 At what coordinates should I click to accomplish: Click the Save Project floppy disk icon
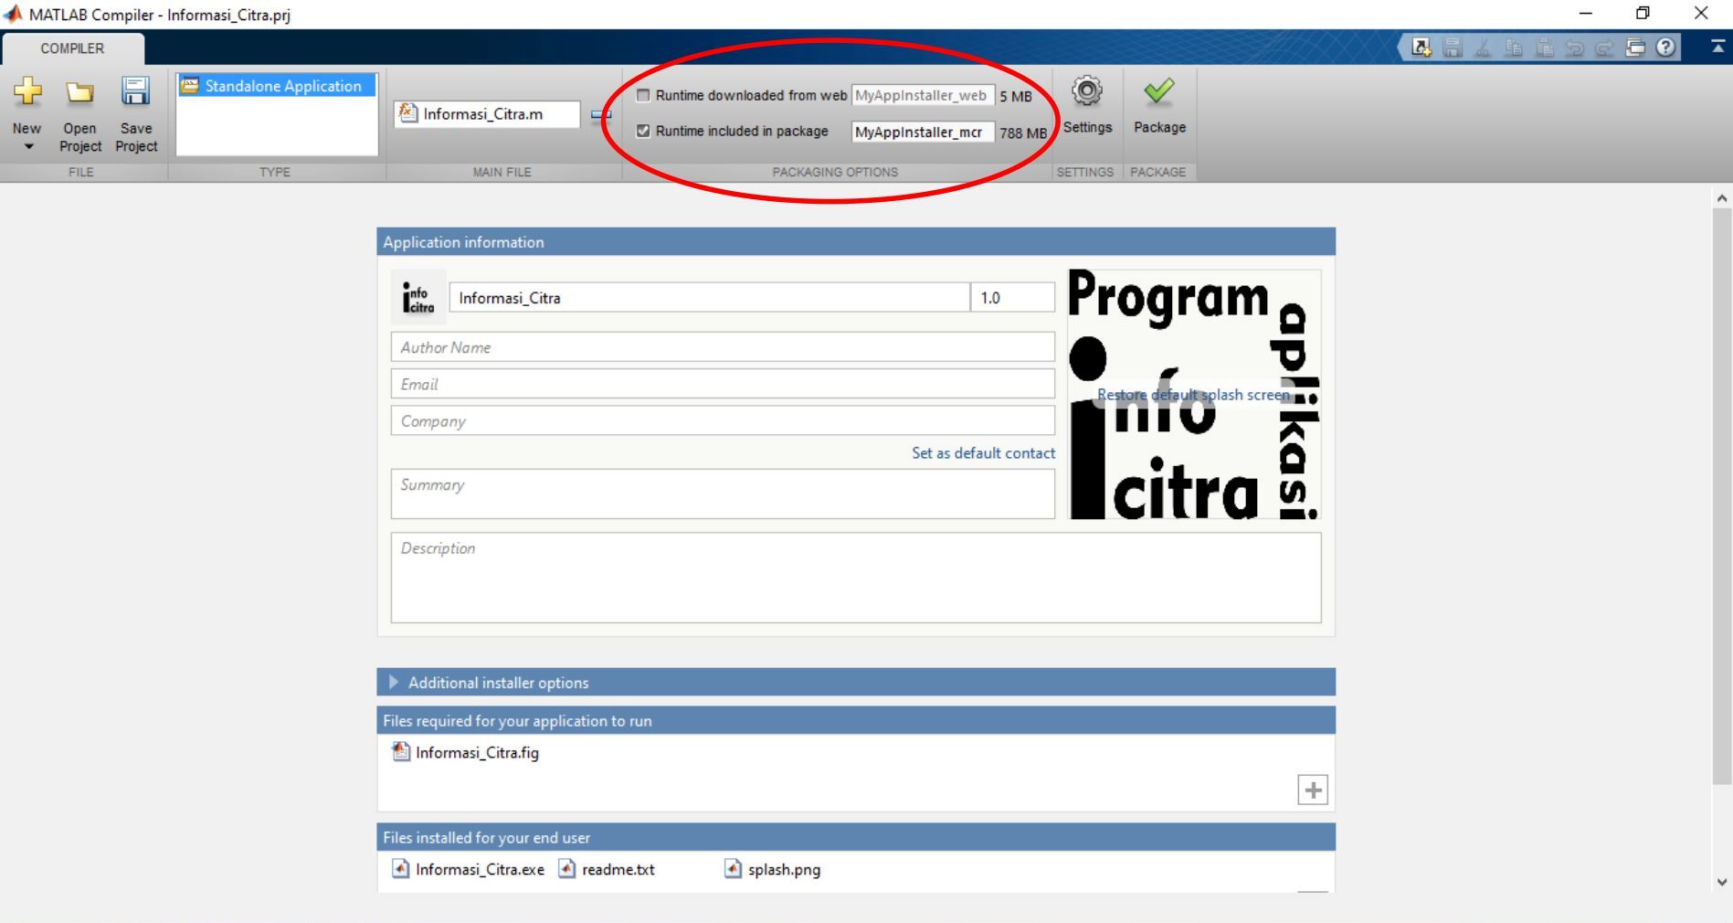135,91
